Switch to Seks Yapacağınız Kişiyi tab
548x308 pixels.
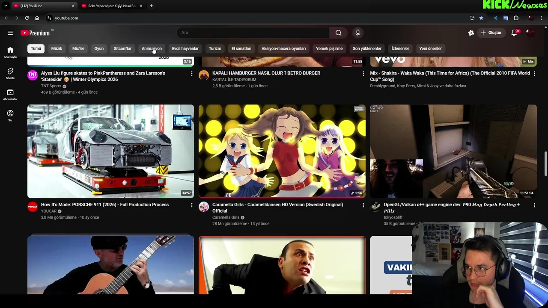(111, 6)
